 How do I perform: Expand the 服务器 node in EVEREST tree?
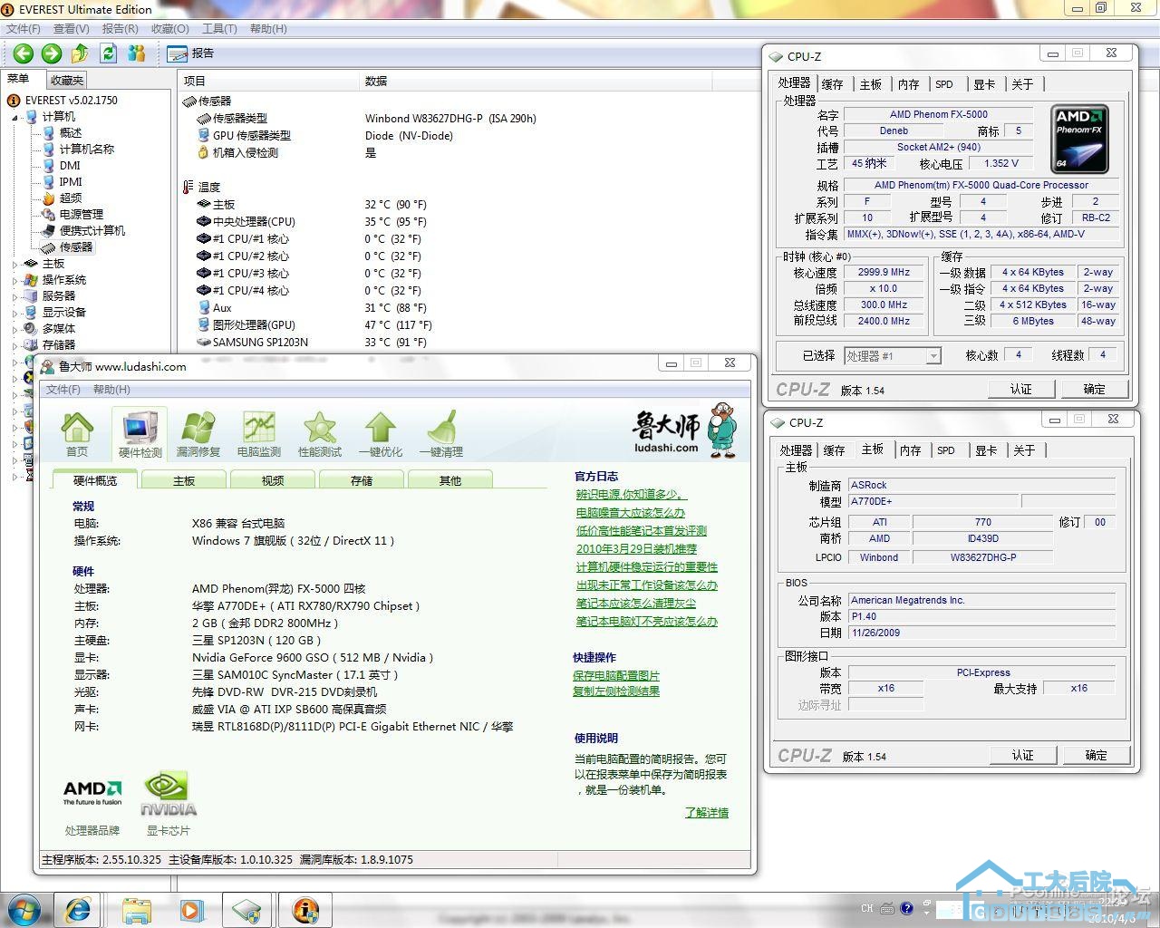15,297
